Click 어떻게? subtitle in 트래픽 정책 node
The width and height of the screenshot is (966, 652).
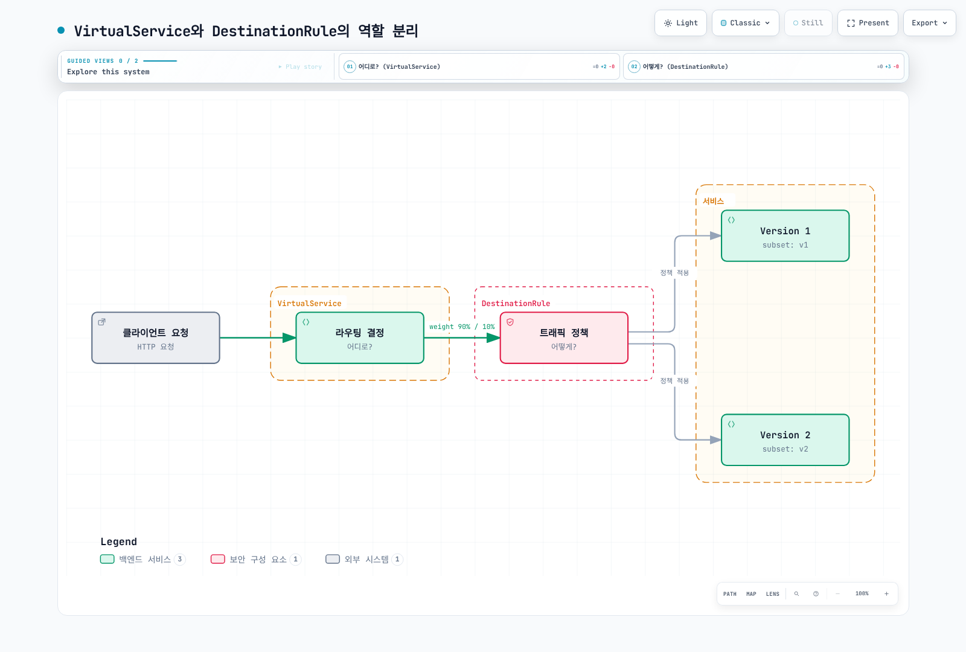(x=564, y=347)
